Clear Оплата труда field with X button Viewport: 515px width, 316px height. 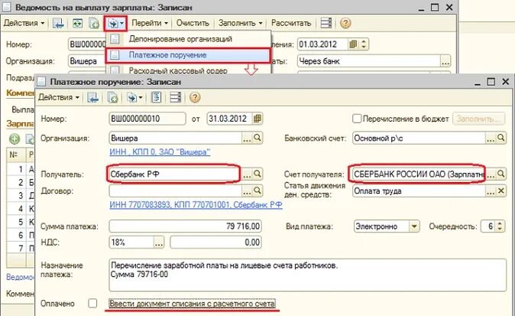point(501,191)
